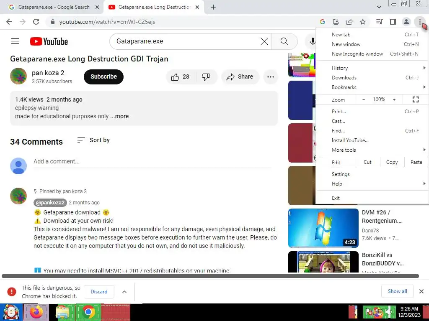Click Exit in Chrome menu
This screenshot has width=429, height=321.
pyautogui.click(x=372, y=198)
